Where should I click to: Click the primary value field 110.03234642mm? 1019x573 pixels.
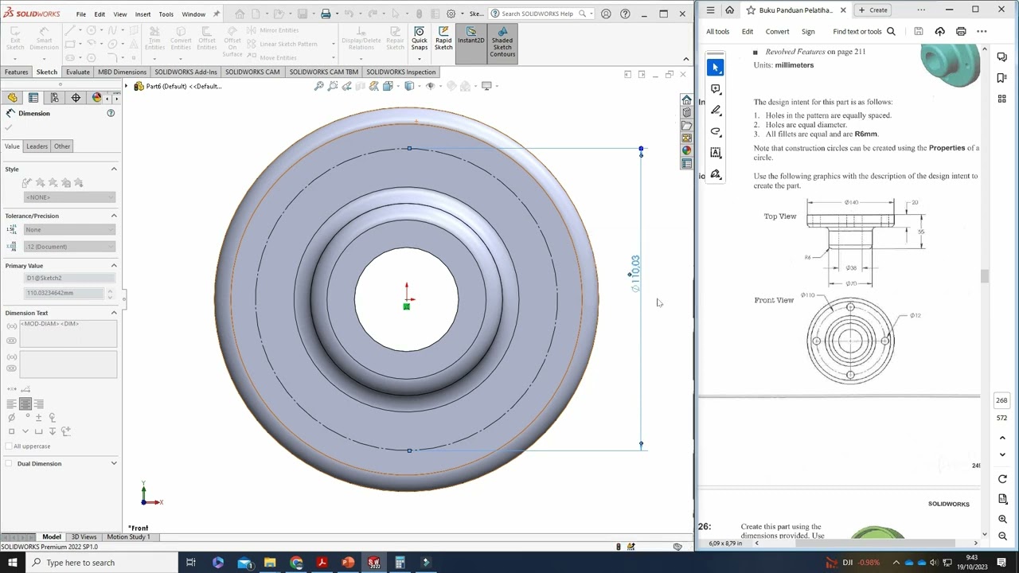click(x=64, y=293)
